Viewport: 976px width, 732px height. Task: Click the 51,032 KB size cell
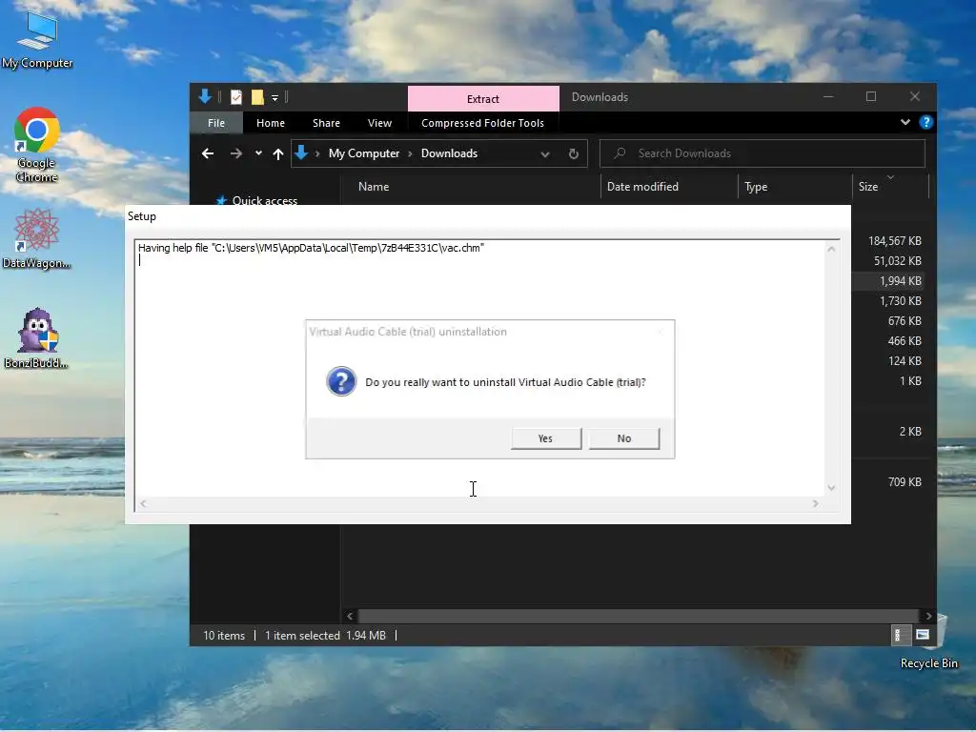point(897,261)
